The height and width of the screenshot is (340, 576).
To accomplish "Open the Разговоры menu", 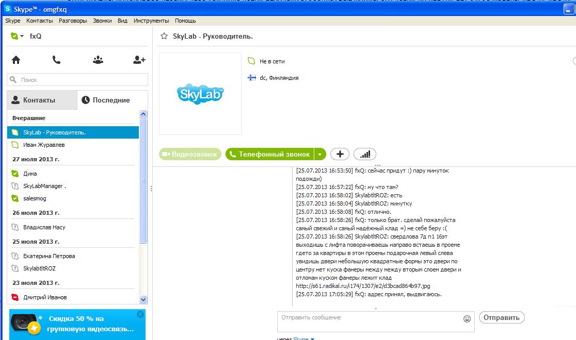I will tap(73, 21).
